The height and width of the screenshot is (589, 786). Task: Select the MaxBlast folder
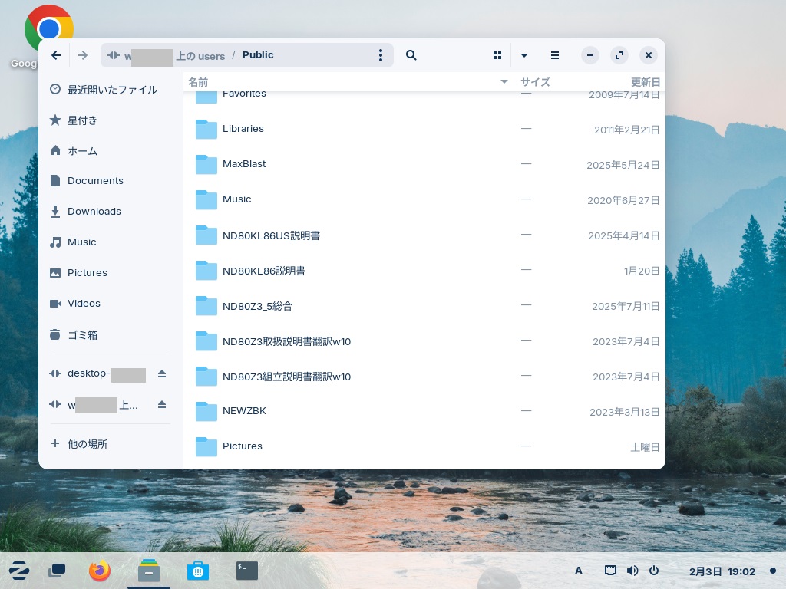(244, 164)
